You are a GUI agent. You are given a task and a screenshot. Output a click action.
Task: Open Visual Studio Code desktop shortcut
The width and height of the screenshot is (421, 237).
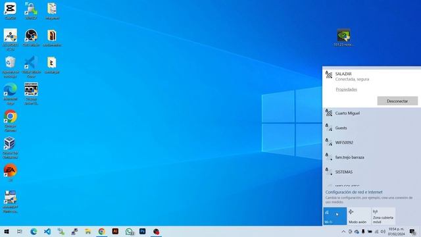(31, 66)
